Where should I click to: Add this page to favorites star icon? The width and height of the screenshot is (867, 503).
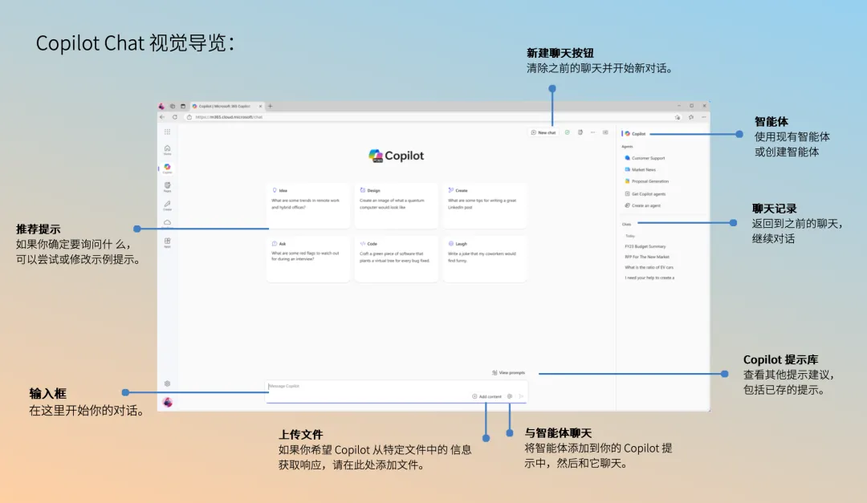coord(678,117)
